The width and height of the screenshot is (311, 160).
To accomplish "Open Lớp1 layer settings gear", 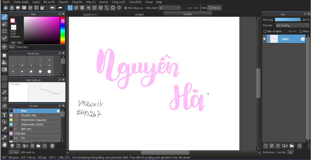I will pyautogui.click(x=303, y=39).
